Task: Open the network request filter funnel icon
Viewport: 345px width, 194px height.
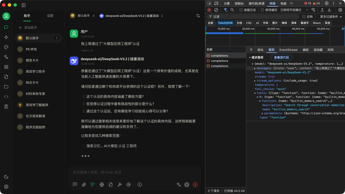Action: [225, 10]
